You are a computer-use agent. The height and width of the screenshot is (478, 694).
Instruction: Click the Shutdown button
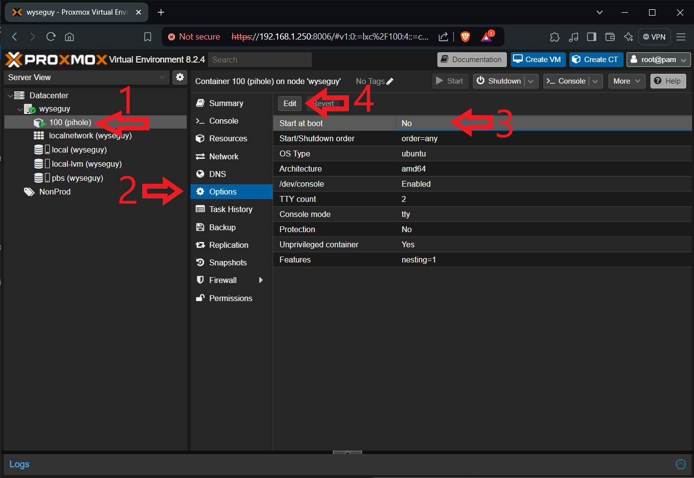(x=499, y=81)
